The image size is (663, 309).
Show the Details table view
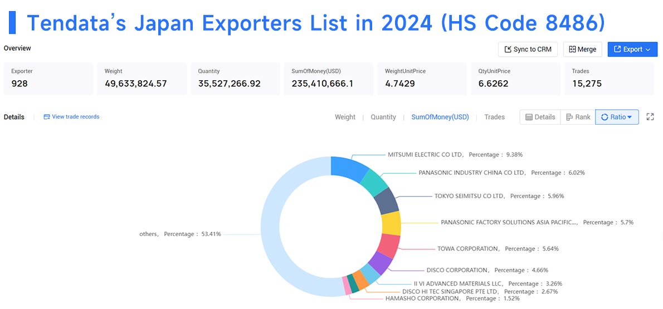pos(540,117)
